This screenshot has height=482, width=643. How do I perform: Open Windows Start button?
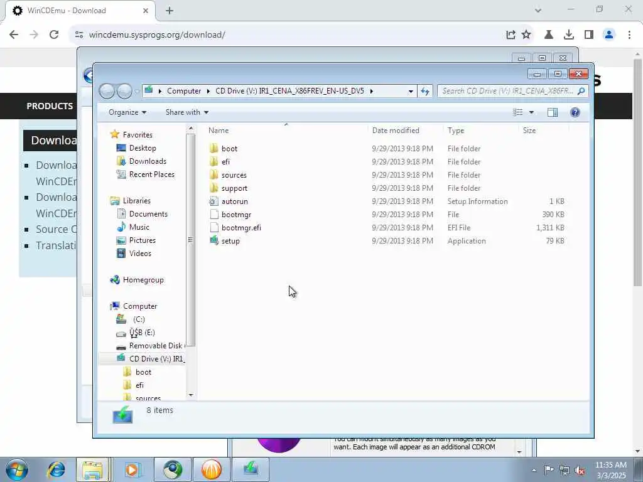[x=17, y=469]
